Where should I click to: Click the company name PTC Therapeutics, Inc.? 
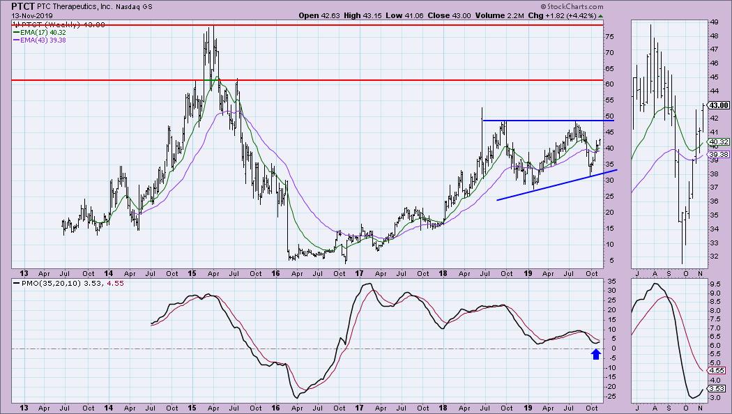coord(76,7)
